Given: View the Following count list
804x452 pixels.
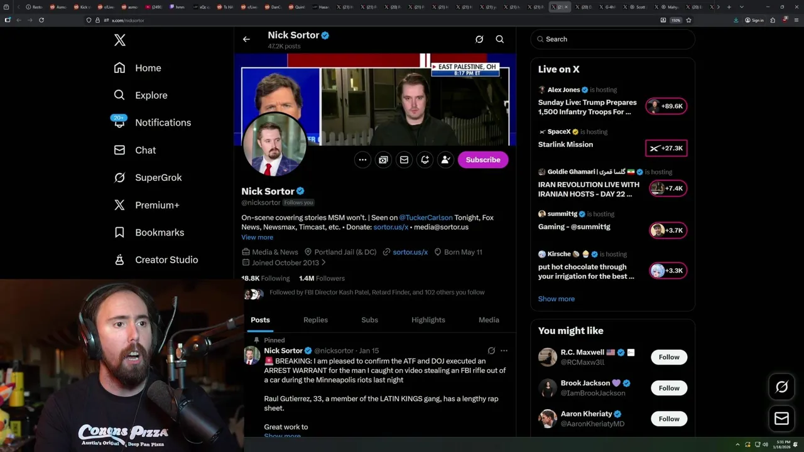Looking at the screenshot, I should (266, 278).
